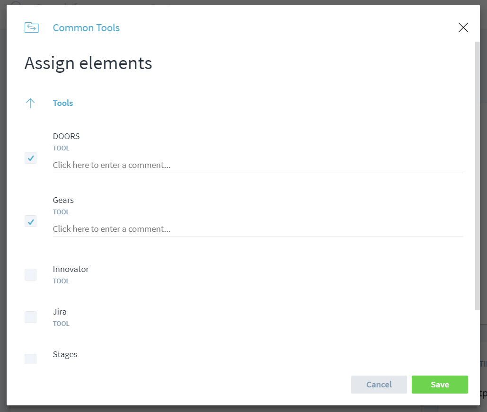Open the Common Tools link
The width and height of the screenshot is (487, 412).
point(86,28)
